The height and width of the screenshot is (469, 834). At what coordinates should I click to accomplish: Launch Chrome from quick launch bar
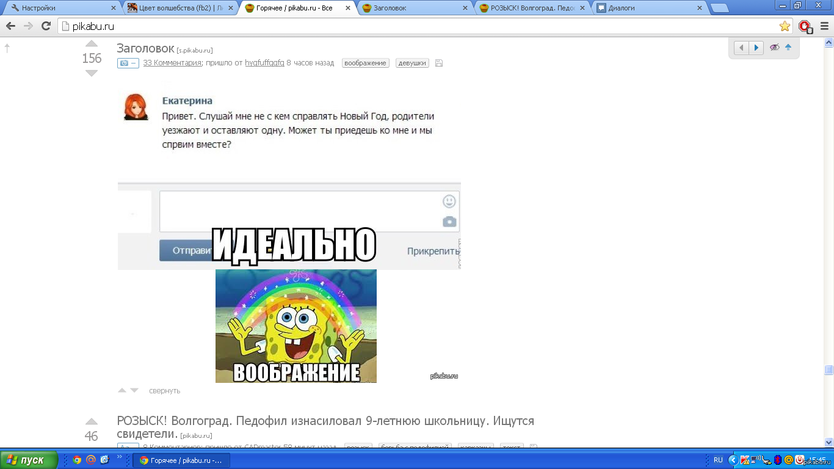[76, 460]
